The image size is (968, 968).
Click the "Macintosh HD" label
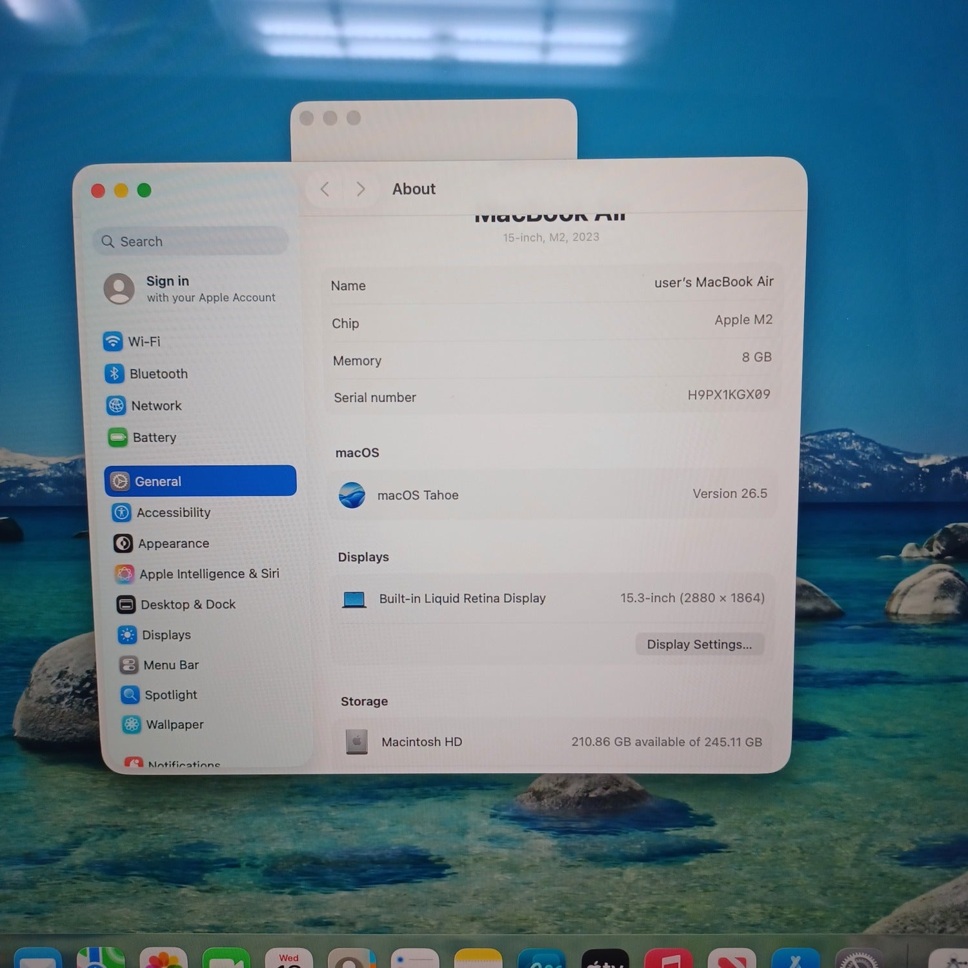pos(422,742)
